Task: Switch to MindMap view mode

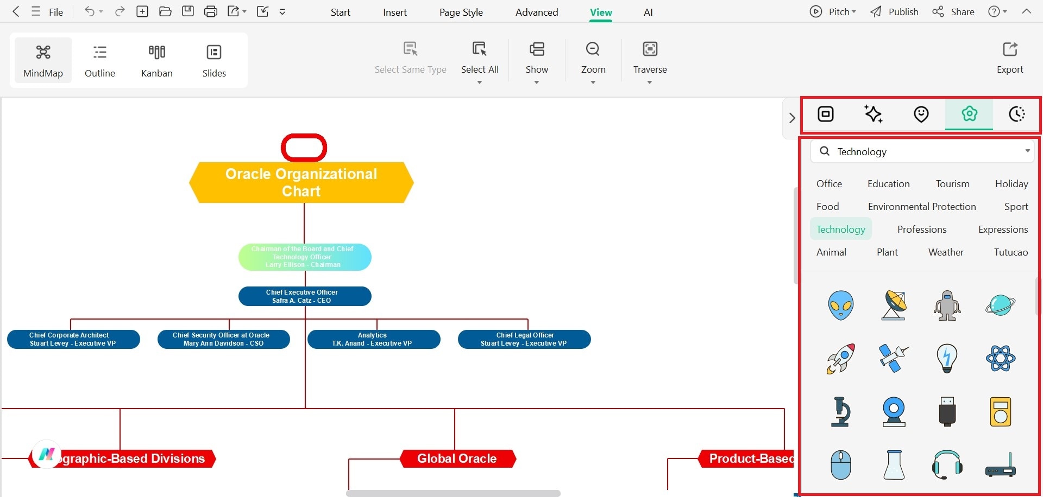Action: tap(43, 60)
